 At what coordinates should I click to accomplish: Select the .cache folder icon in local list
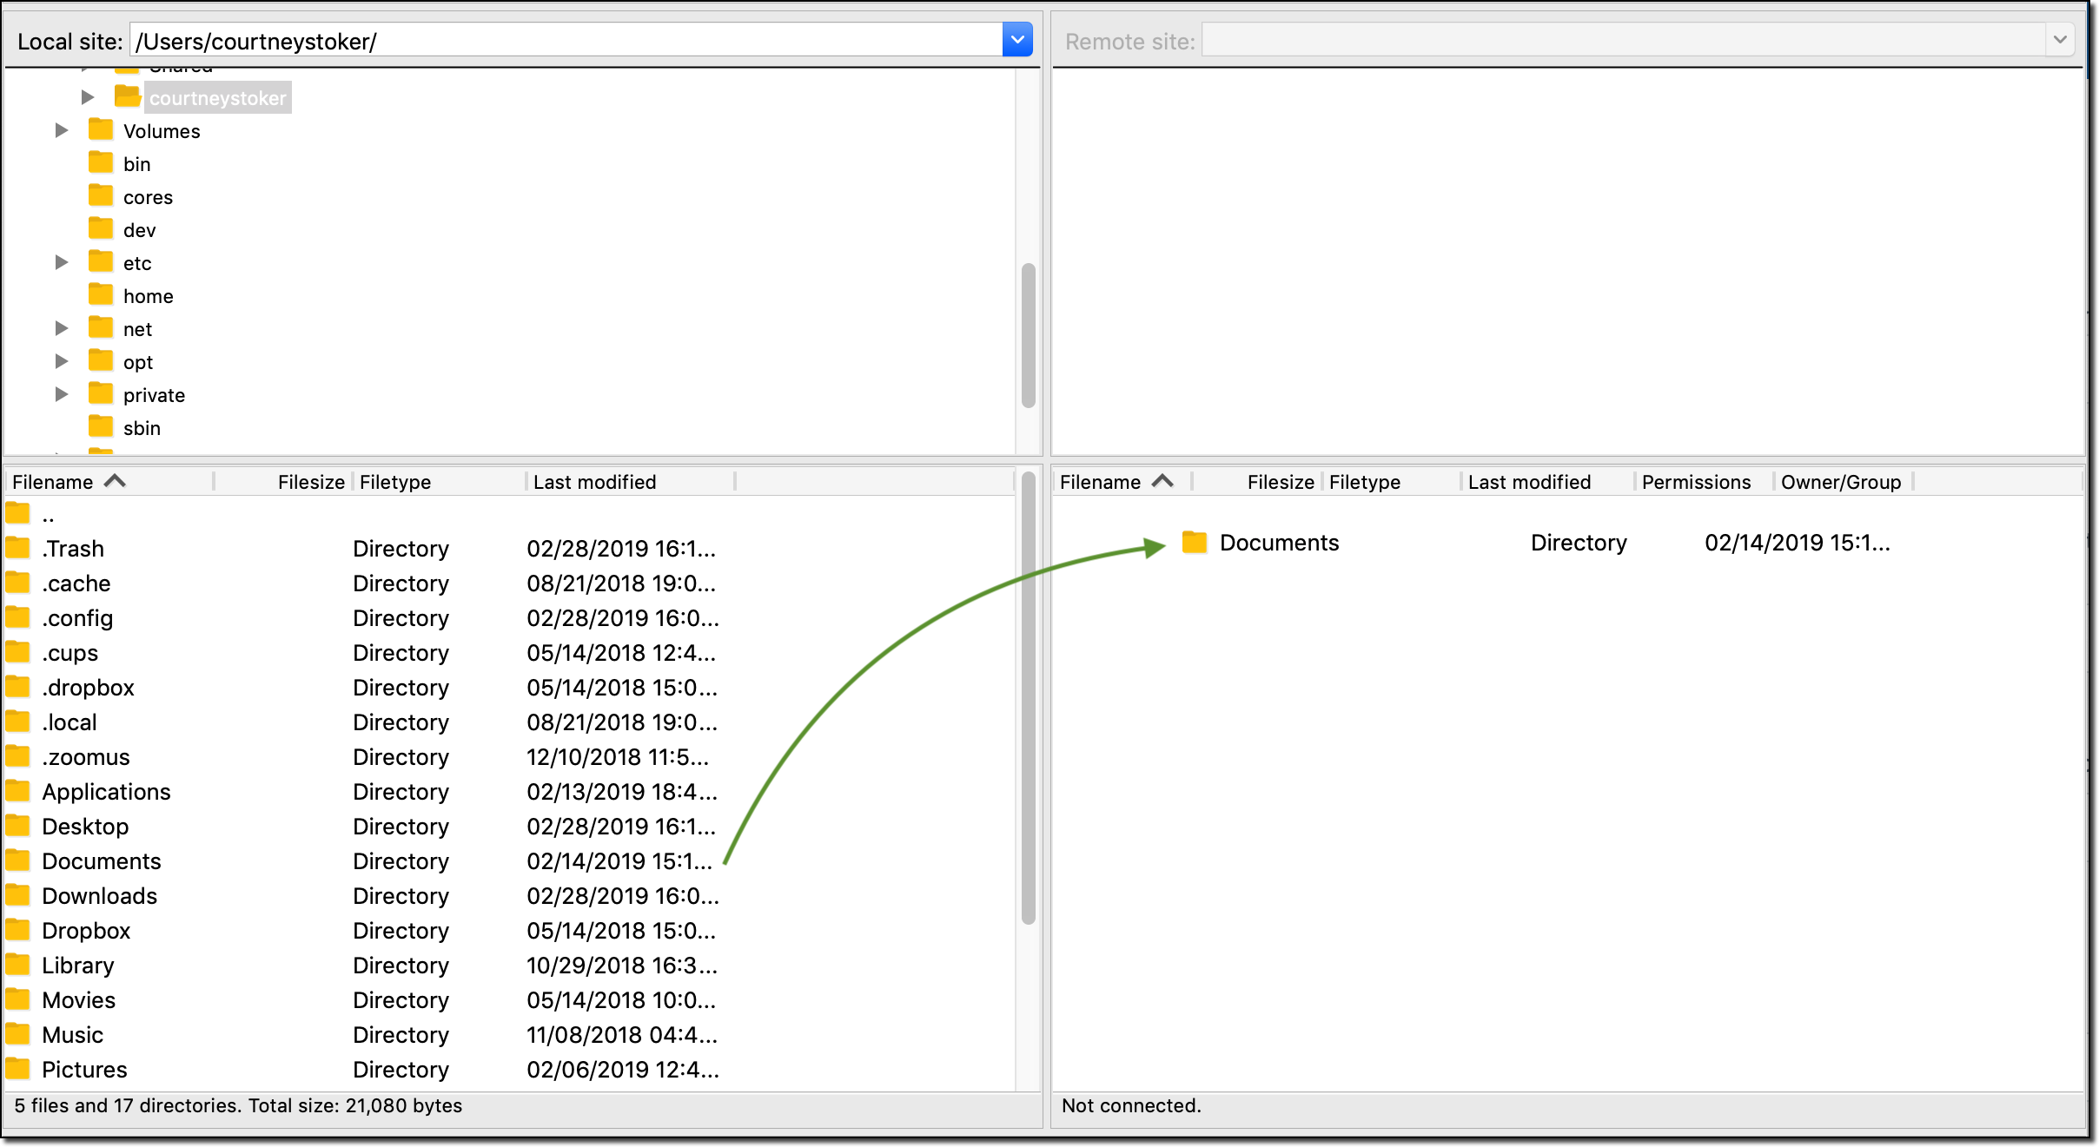pyautogui.click(x=18, y=583)
